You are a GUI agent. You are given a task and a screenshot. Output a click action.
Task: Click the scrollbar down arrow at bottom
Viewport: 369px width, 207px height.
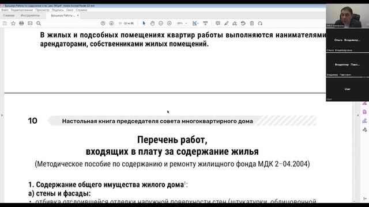coord(354,201)
